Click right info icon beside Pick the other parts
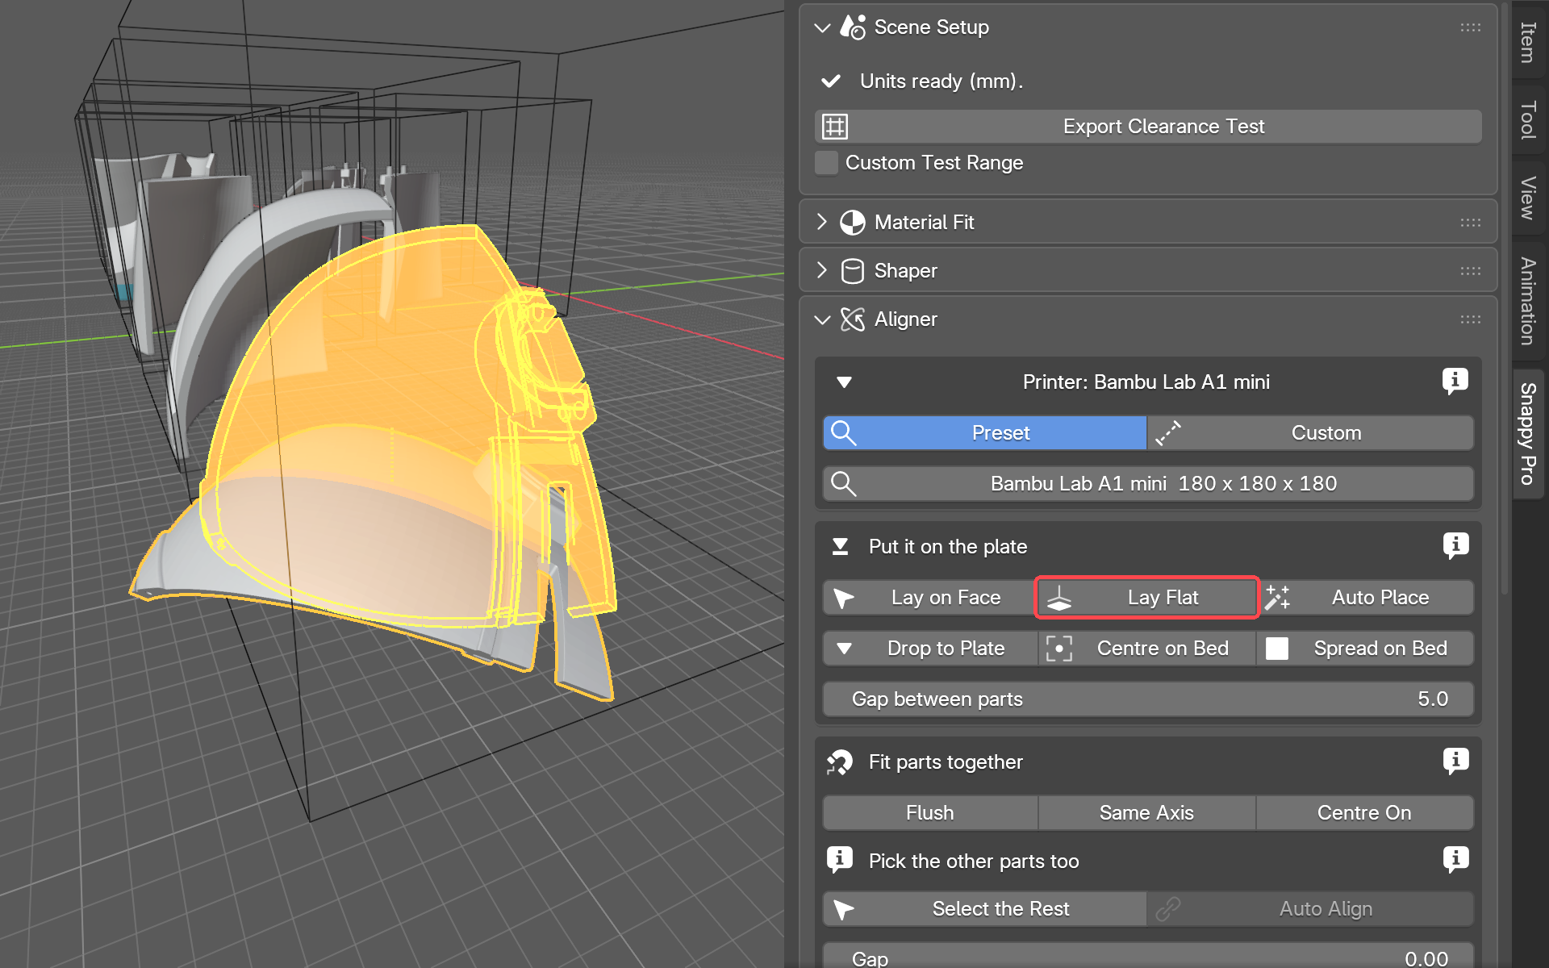This screenshot has height=968, width=1549. pyautogui.click(x=1455, y=860)
